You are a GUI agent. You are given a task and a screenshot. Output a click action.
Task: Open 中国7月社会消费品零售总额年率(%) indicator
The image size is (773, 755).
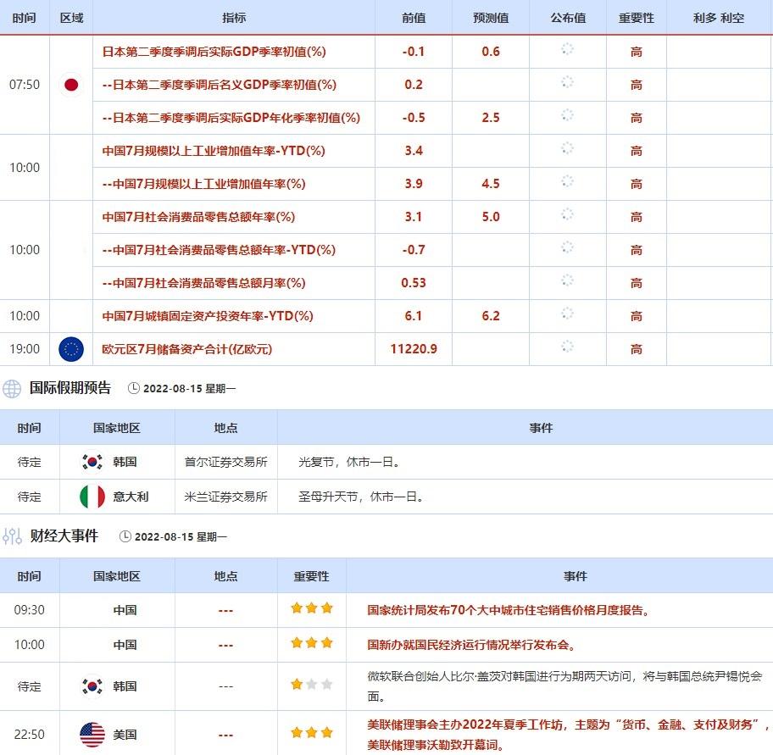(x=198, y=217)
